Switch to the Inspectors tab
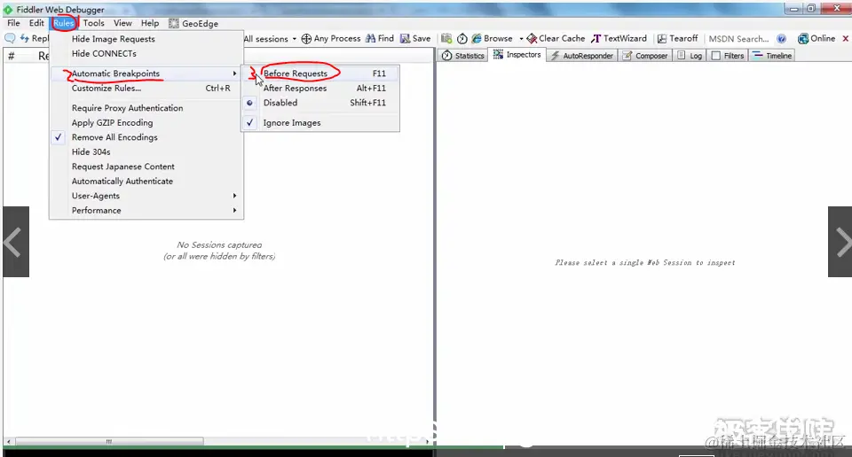The image size is (852, 457). (517, 55)
